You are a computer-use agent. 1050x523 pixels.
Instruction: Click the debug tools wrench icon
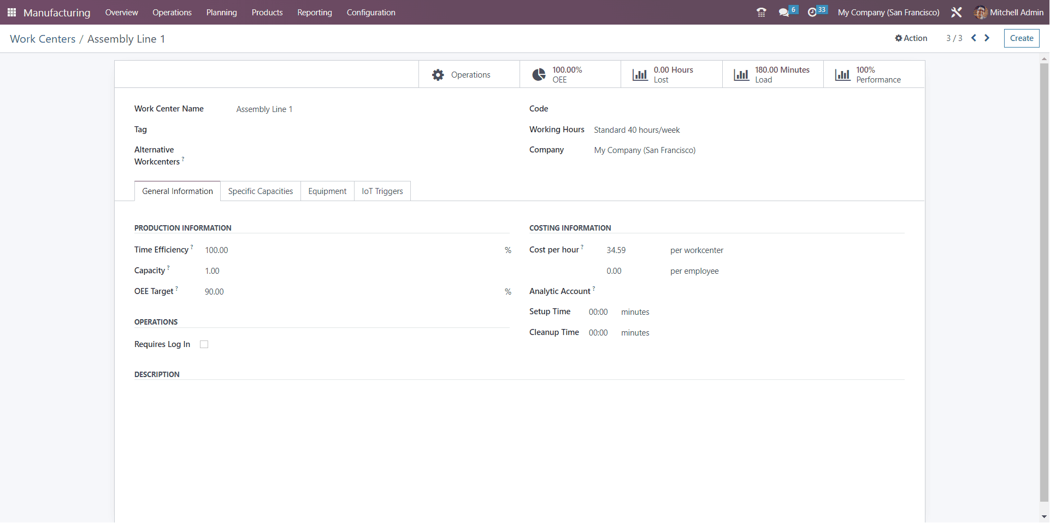(x=956, y=12)
